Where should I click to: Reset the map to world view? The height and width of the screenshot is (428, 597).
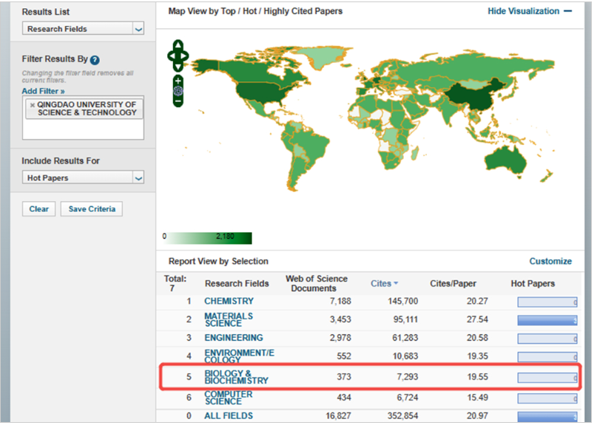pyautogui.click(x=178, y=90)
